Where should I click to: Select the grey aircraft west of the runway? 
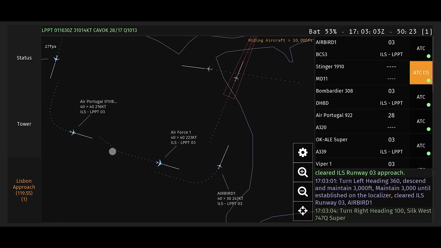pyautogui.click(x=209, y=69)
